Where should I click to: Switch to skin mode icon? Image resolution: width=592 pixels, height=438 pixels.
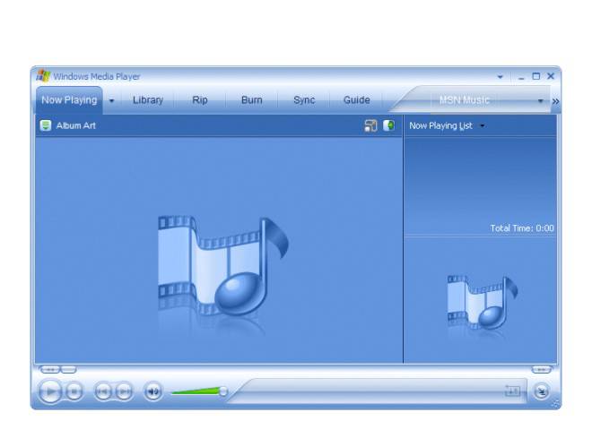[x=541, y=391]
